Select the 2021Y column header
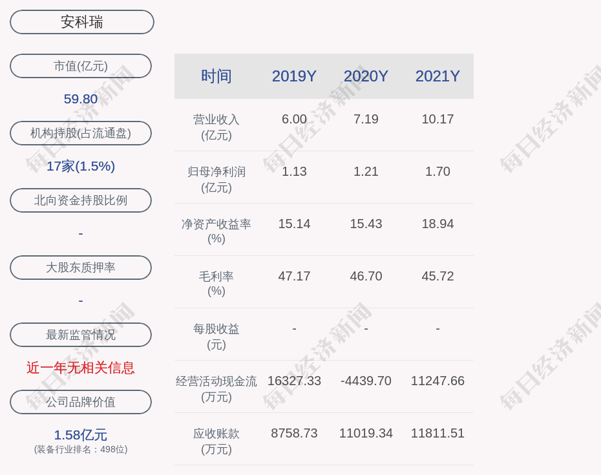 (x=438, y=76)
